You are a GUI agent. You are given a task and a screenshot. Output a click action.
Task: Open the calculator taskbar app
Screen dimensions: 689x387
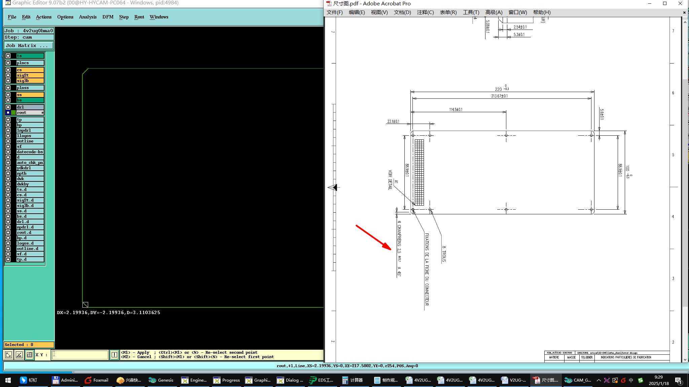click(352, 380)
